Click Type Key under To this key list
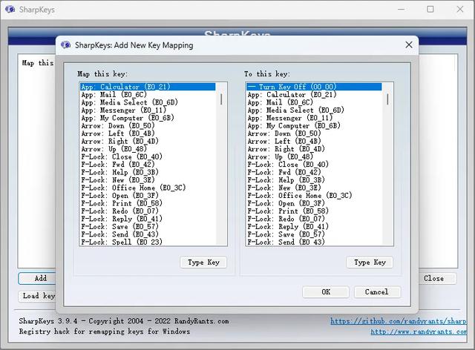Viewport: 475px width, 350px height. [370, 262]
